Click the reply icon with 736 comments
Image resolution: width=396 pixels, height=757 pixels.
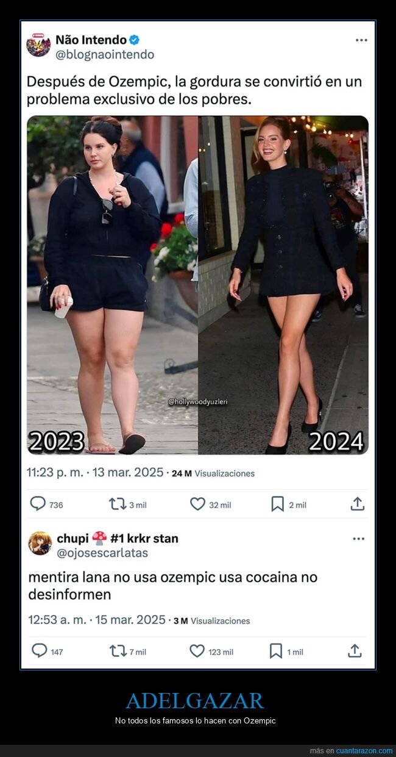click(38, 504)
